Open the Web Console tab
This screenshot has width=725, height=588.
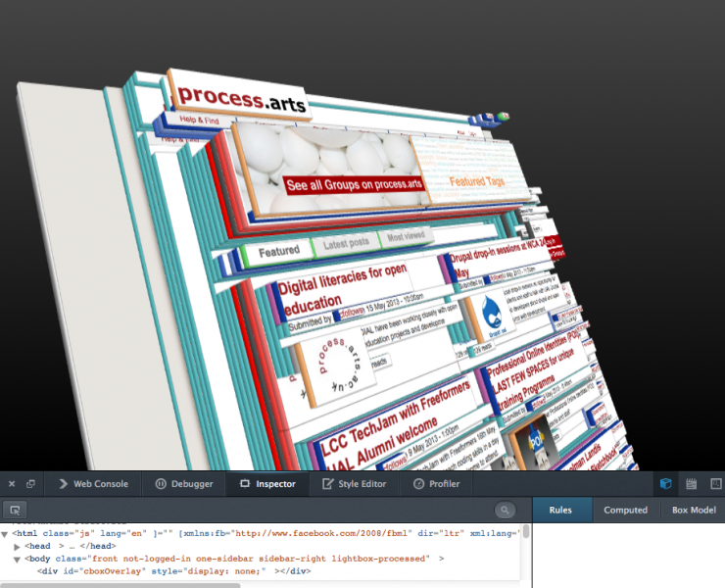coord(93,484)
